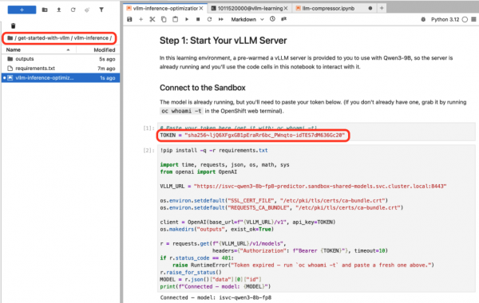Click unsaved dot on llm-compressor.ipynb tab
This screenshot has width=479, height=303.
(x=370, y=8)
